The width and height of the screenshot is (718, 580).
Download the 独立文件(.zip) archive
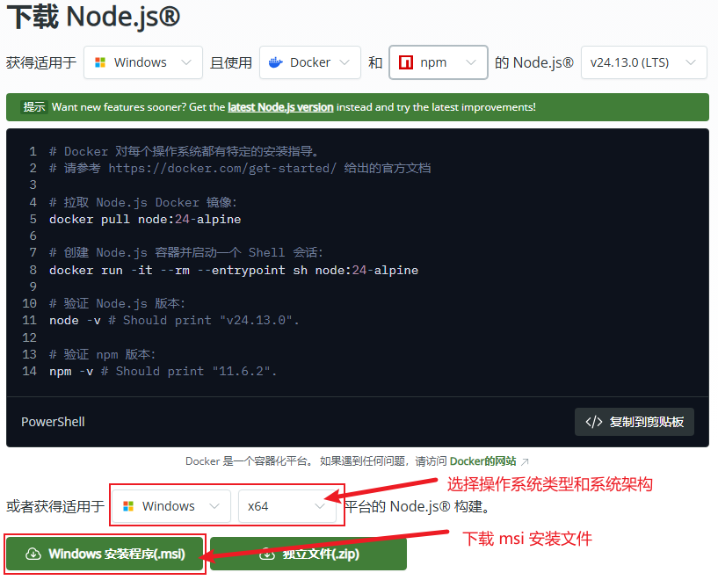point(308,555)
